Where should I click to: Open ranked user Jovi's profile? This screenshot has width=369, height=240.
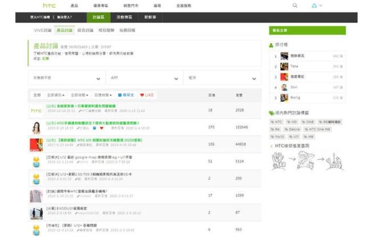click(294, 87)
